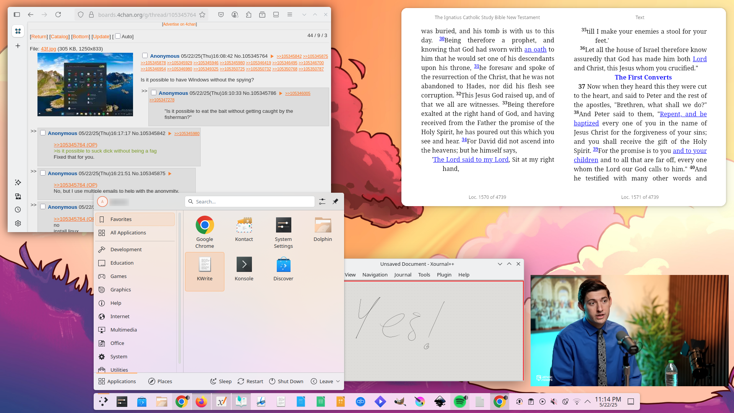Open post menu arrow for No.105345875
This screenshot has width=734, height=413.
click(170, 174)
